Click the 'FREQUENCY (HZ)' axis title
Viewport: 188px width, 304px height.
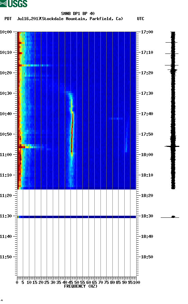[81, 286]
